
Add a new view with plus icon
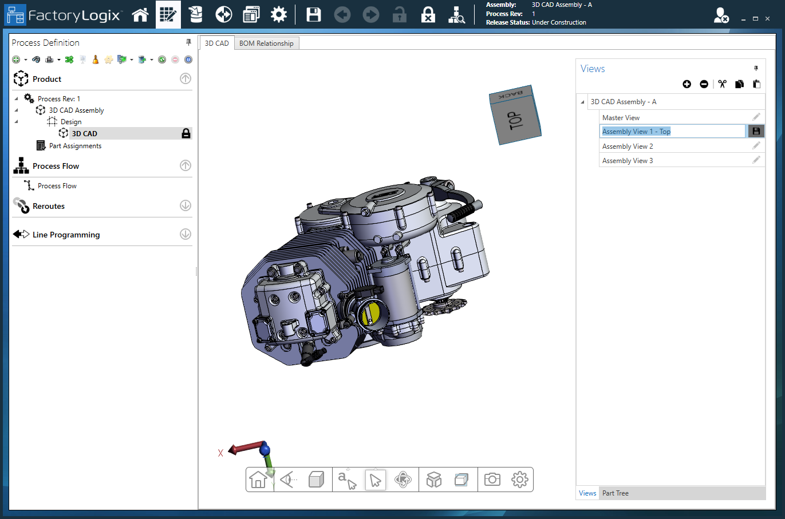click(687, 84)
